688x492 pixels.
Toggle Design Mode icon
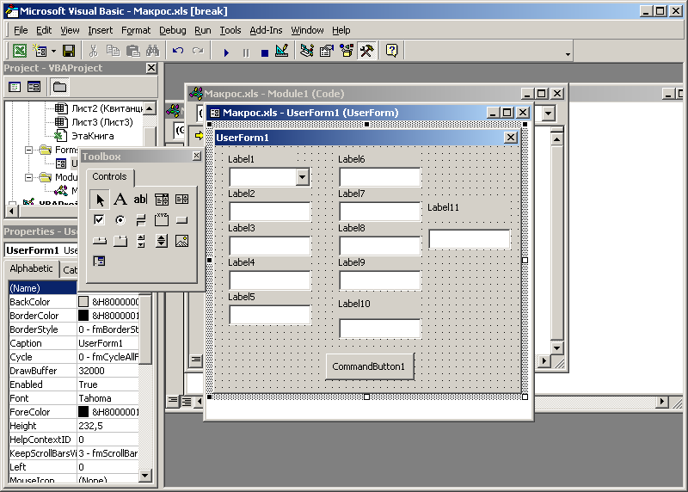(x=282, y=51)
